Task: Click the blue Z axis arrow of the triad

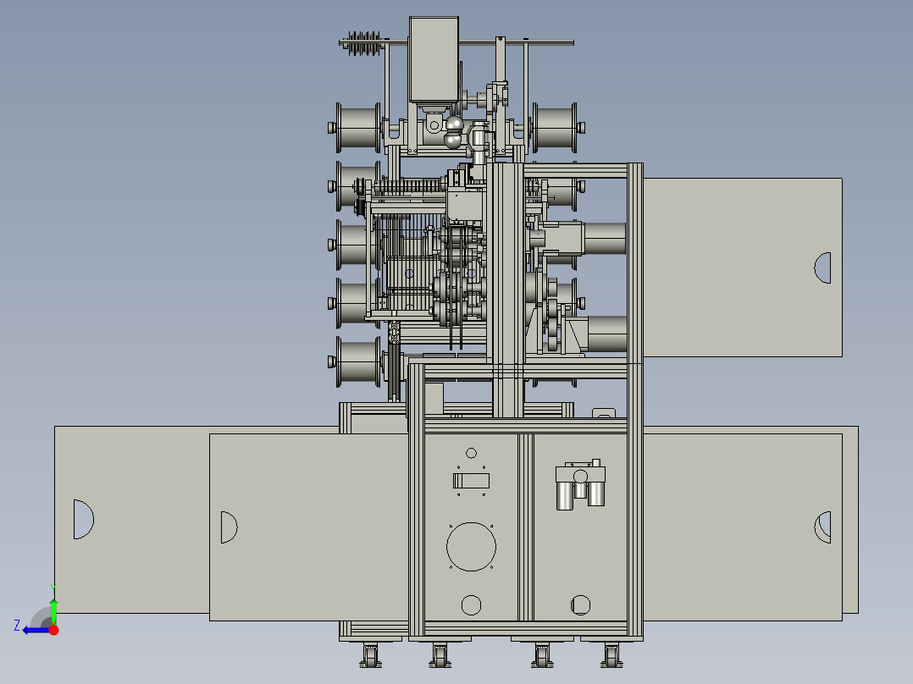Action: pos(35,630)
